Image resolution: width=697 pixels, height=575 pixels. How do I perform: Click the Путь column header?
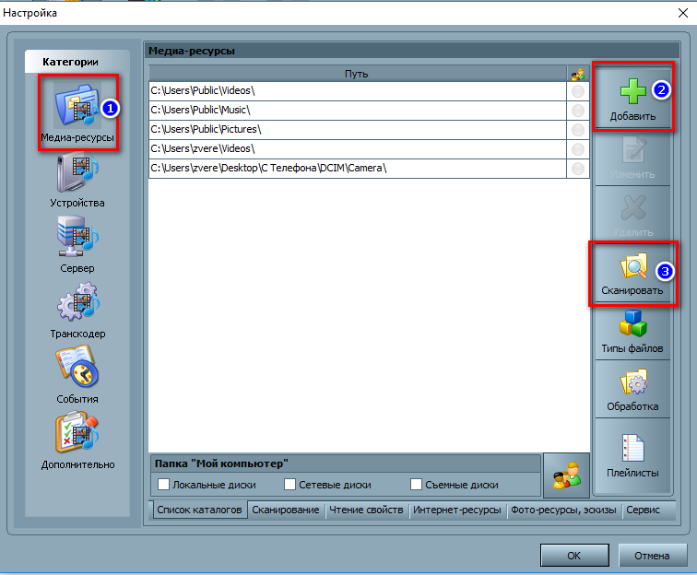point(358,74)
